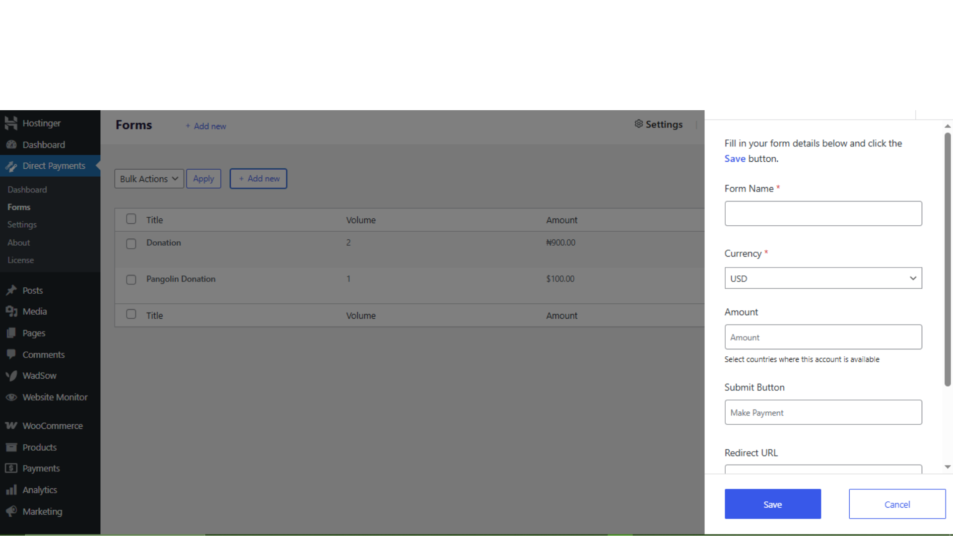Check the select-all checkbox in table header
Viewport: 953px width, 536px height.
[131, 218]
